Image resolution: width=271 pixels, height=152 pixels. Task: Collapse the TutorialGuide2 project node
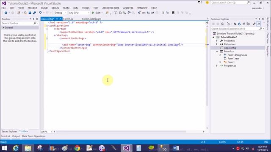(213, 37)
